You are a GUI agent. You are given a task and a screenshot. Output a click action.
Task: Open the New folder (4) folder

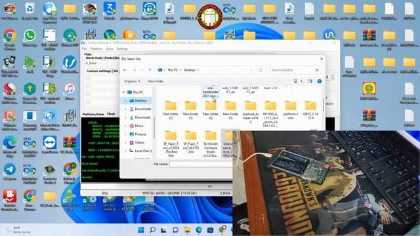pos(211,110)
